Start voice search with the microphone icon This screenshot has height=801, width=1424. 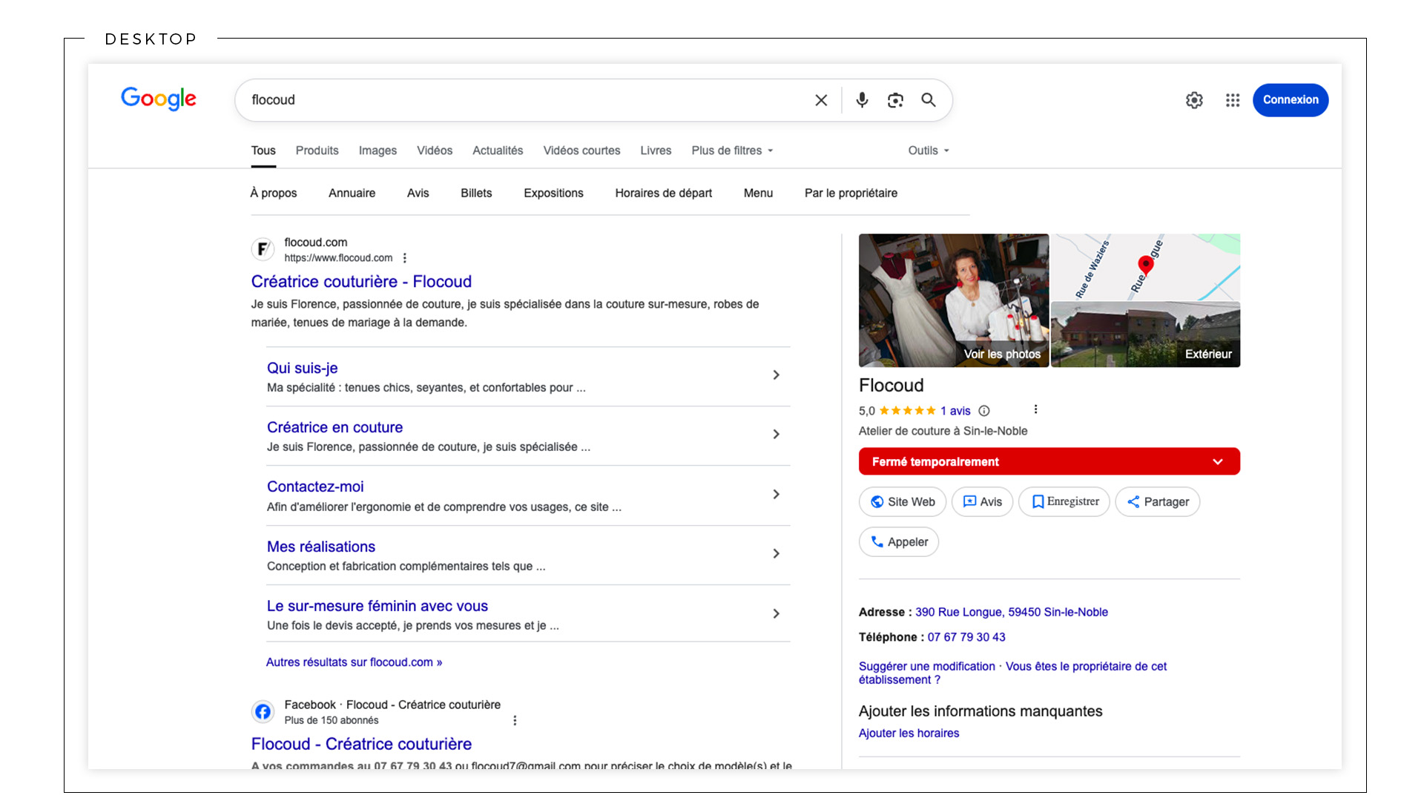coord(862,100)
